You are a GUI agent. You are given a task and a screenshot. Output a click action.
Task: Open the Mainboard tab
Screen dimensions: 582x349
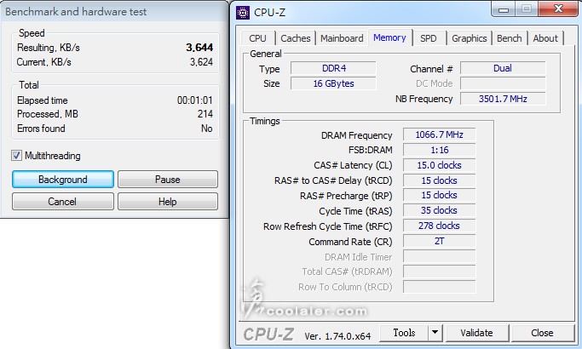tap(342, 38)
